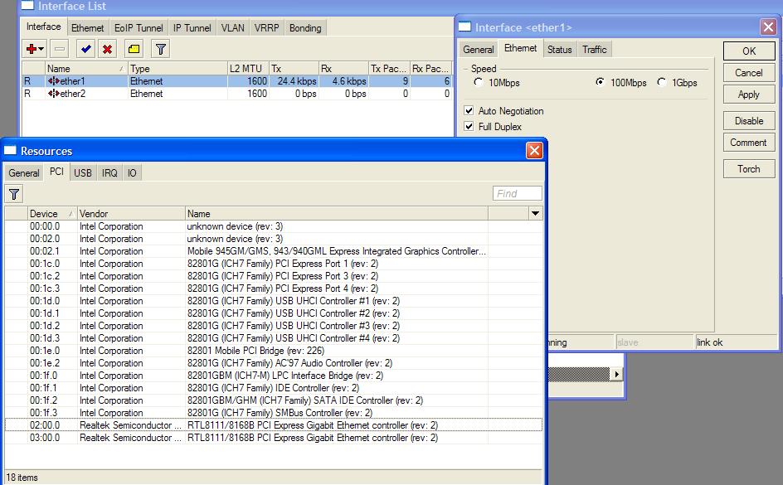The image size is (783, 485).
Task: Select the 10Mbps speed radio button
Action: 479,83
